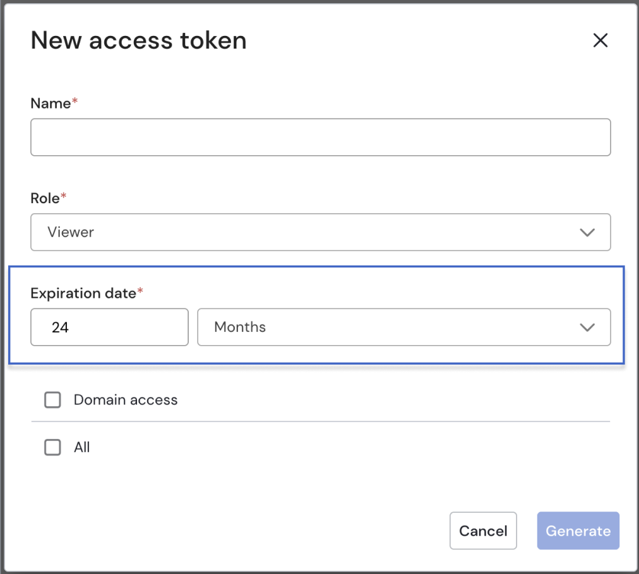
Task: Click the chevron arrow beside Months
Action: 587,327
